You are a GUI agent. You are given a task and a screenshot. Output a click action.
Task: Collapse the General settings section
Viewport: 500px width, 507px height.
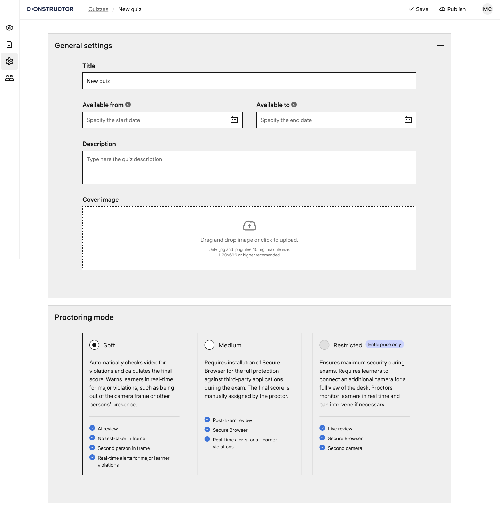click(x=440, y=45)
